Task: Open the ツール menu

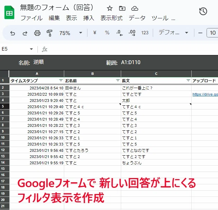Action: 160,18
